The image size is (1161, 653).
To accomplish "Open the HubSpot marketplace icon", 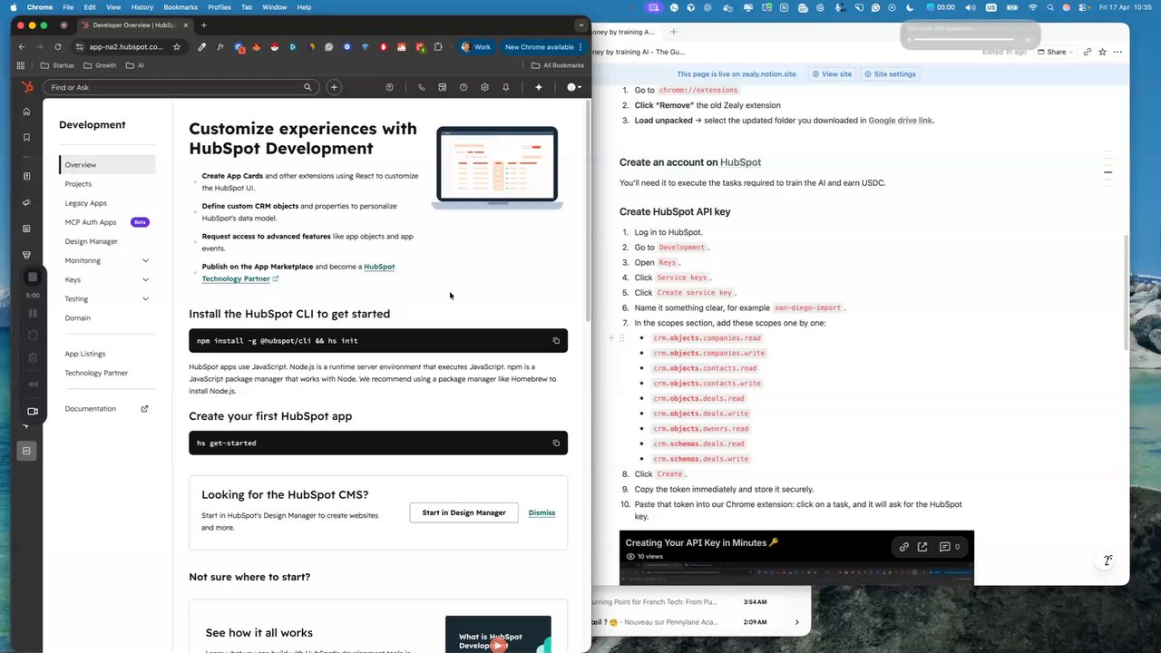I will point(442,87).
